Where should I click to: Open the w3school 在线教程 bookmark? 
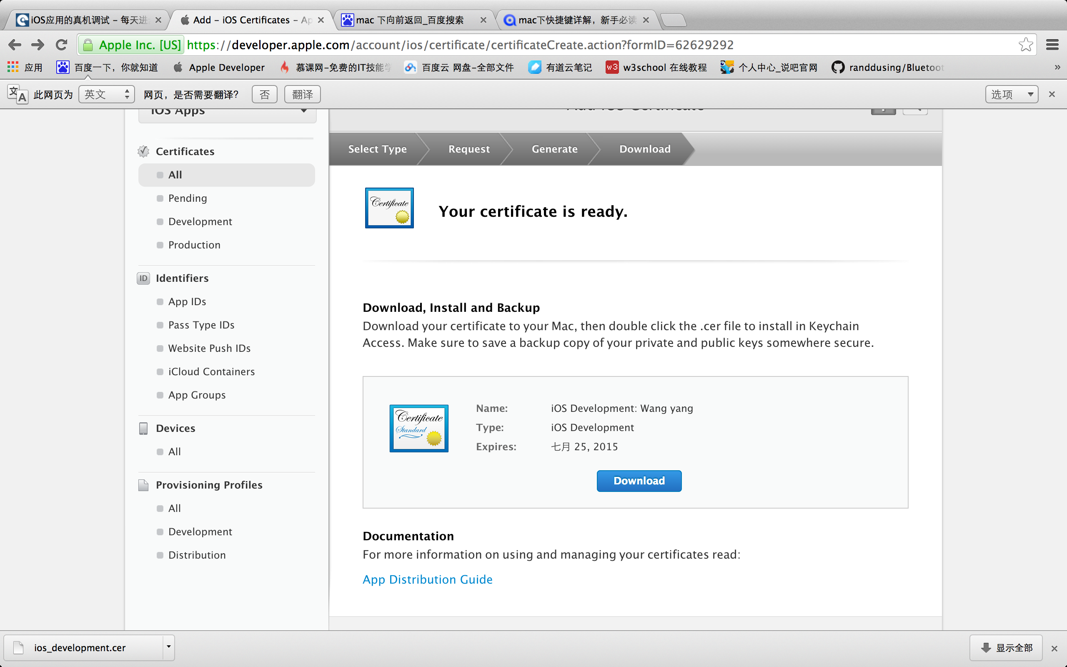coord(656,68)
